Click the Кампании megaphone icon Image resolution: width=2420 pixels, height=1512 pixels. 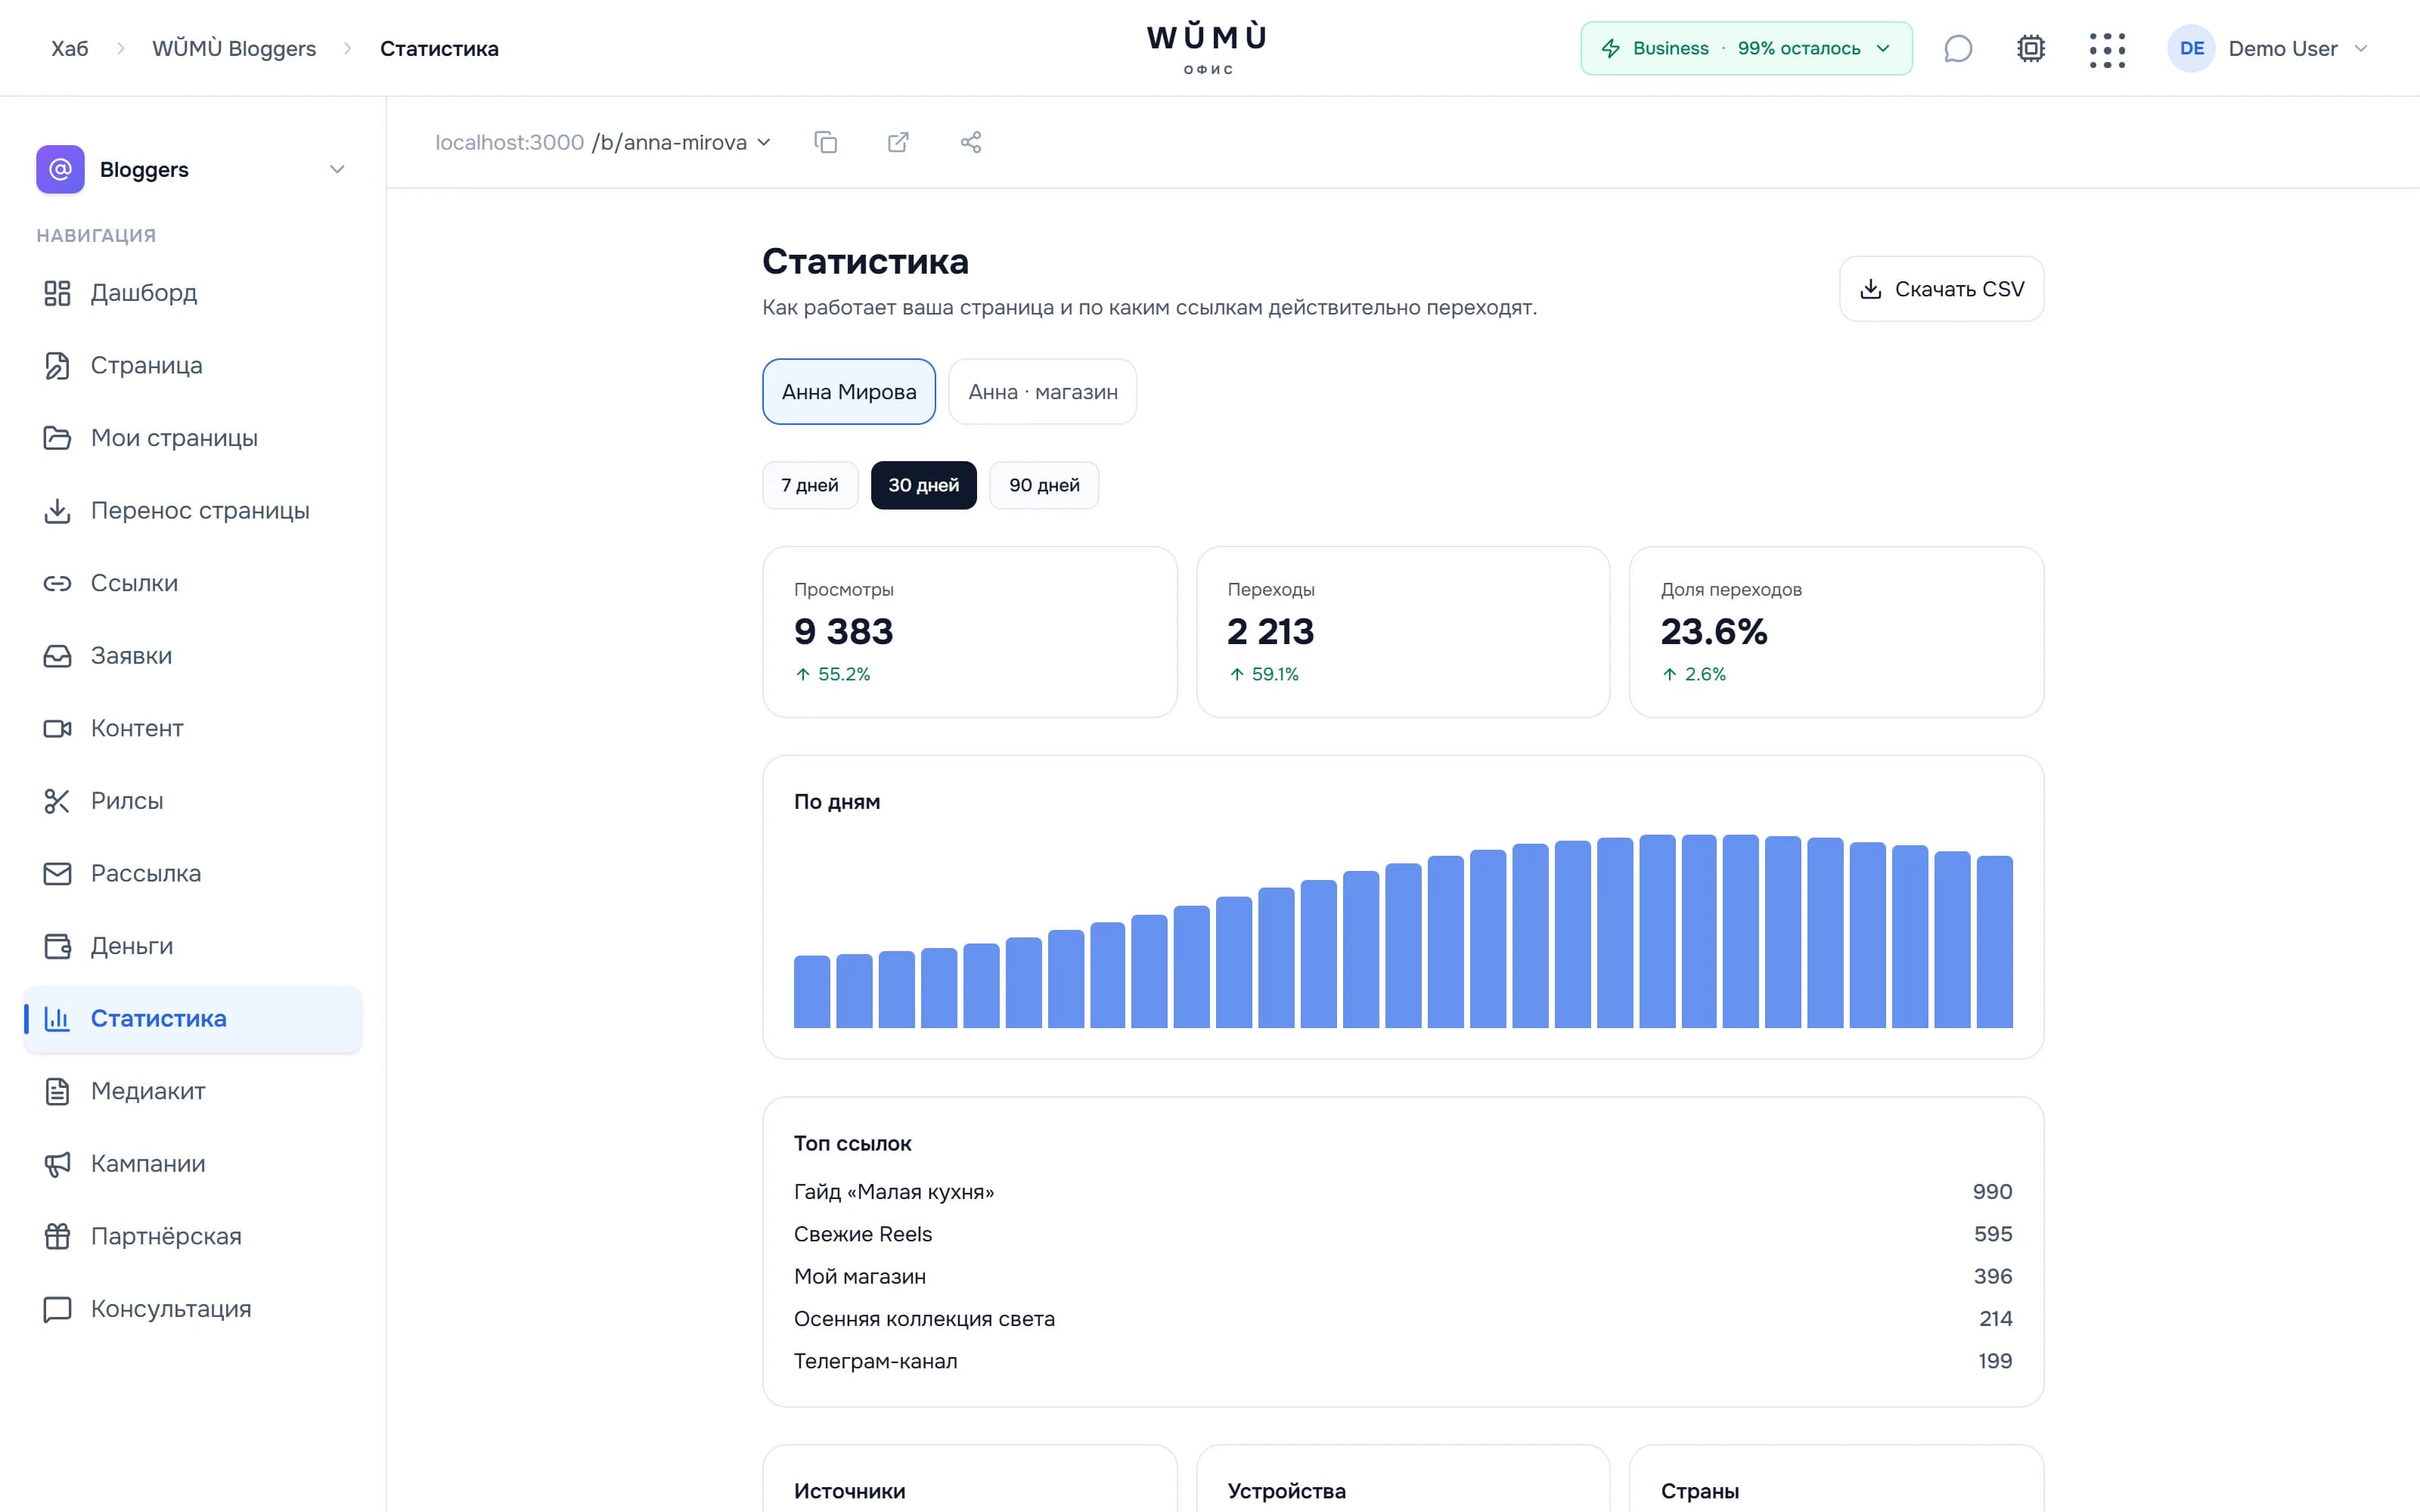click(57, 1164)
